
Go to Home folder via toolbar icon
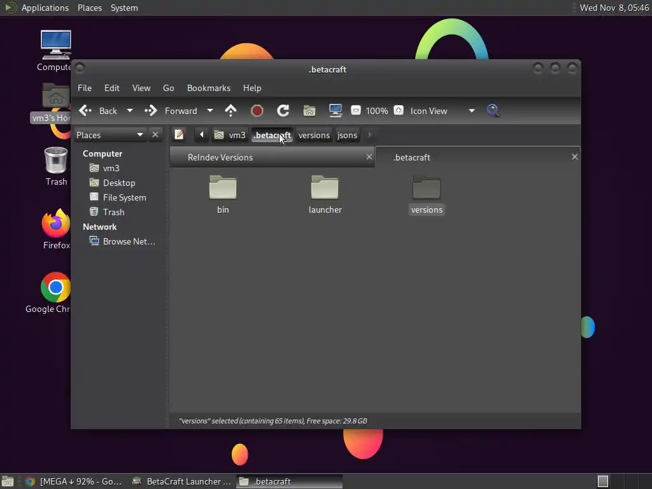(309, 111)
